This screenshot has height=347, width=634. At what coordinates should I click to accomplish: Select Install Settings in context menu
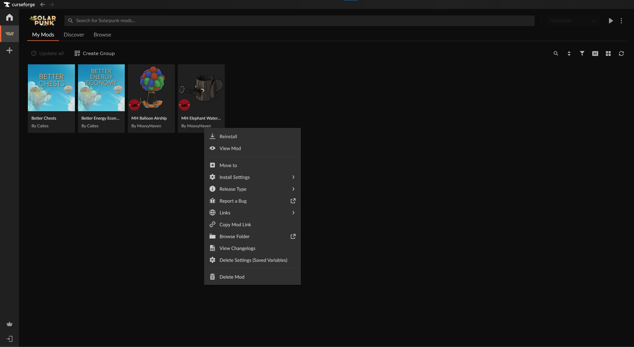click(252, 177)
